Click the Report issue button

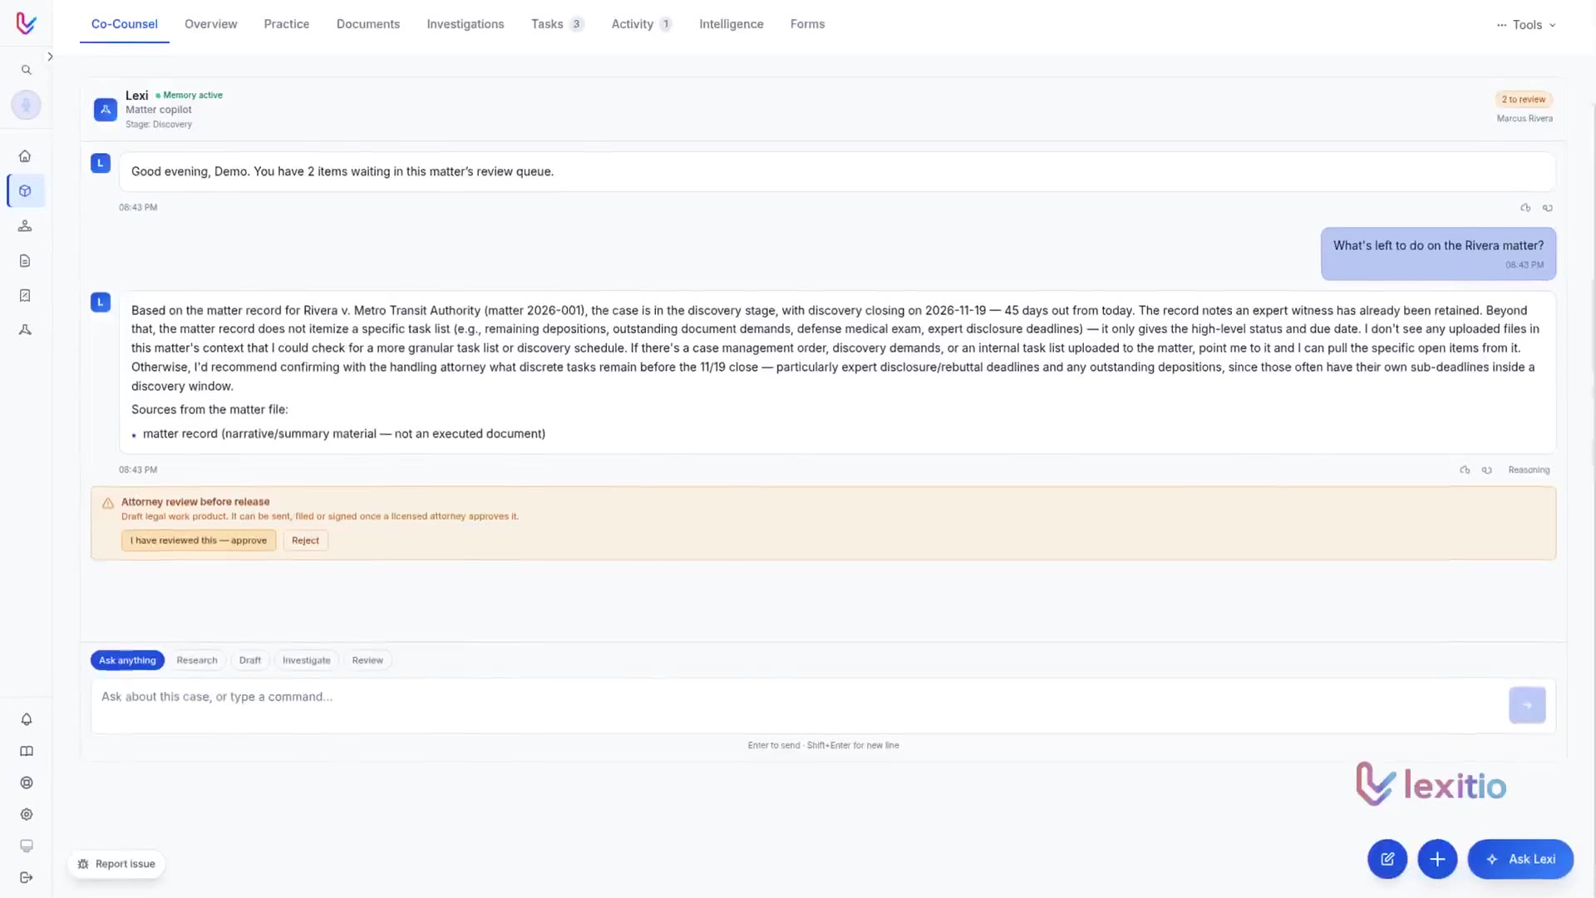(116, 864)
